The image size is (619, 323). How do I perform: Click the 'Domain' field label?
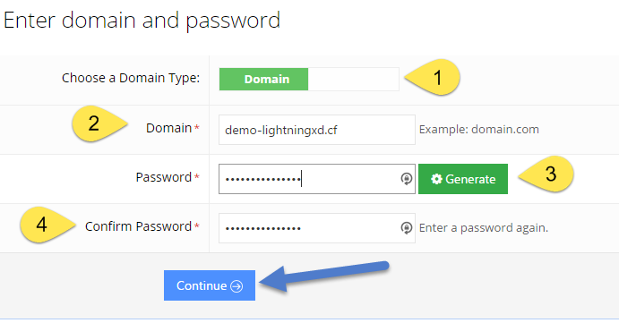168,128
